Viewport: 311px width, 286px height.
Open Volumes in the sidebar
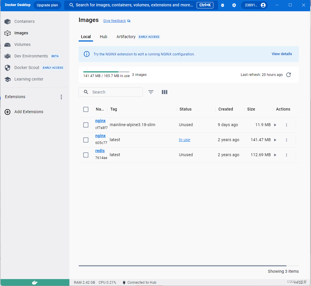[x=22, y=44]
